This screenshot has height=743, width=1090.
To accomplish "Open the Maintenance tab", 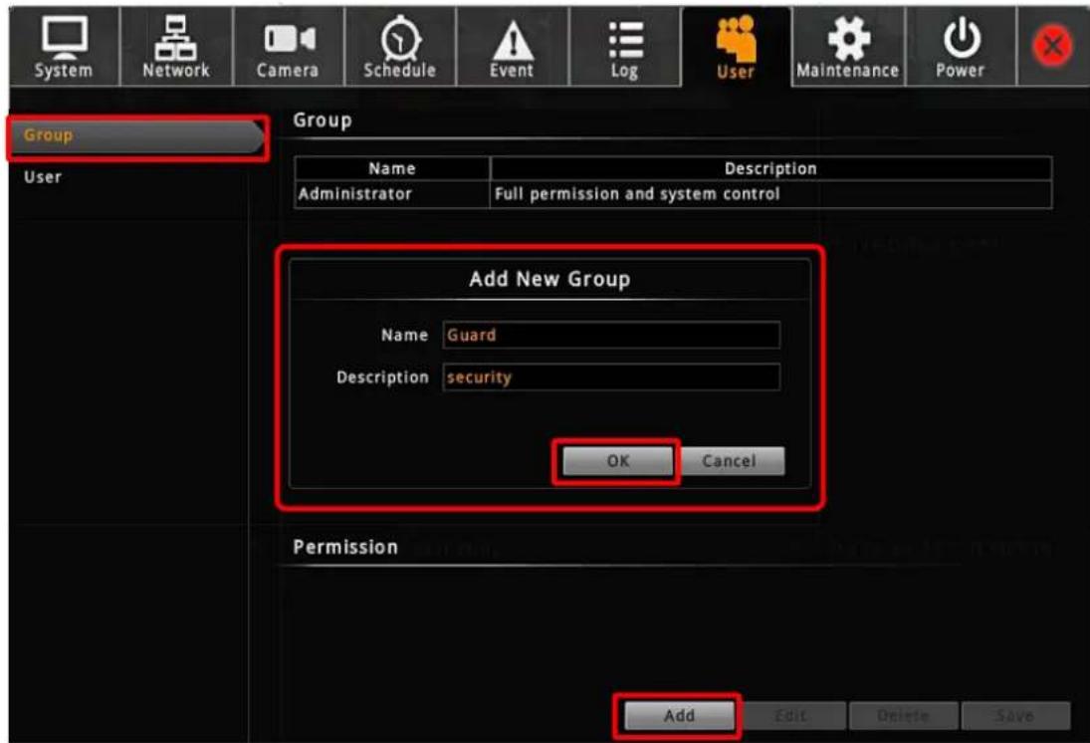I will point(848,47).
